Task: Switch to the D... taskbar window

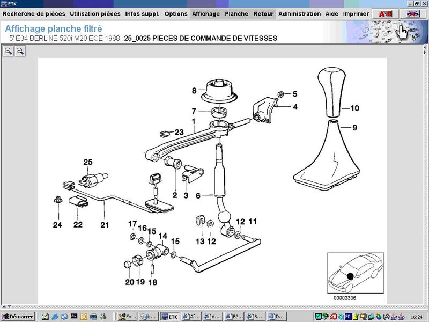Action: coord(277,317)
